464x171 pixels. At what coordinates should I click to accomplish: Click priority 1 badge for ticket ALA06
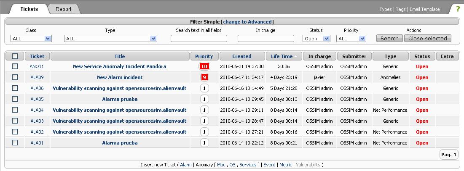(x=204, y=88)
